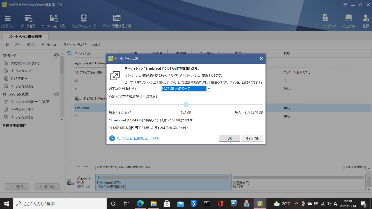Switch to the パーティション総合管理 tab

(x=26, y=36)
